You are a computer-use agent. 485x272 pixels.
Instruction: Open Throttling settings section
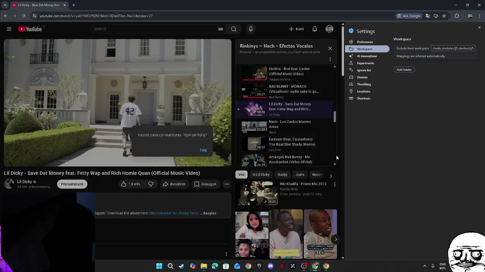pos(367,84)
